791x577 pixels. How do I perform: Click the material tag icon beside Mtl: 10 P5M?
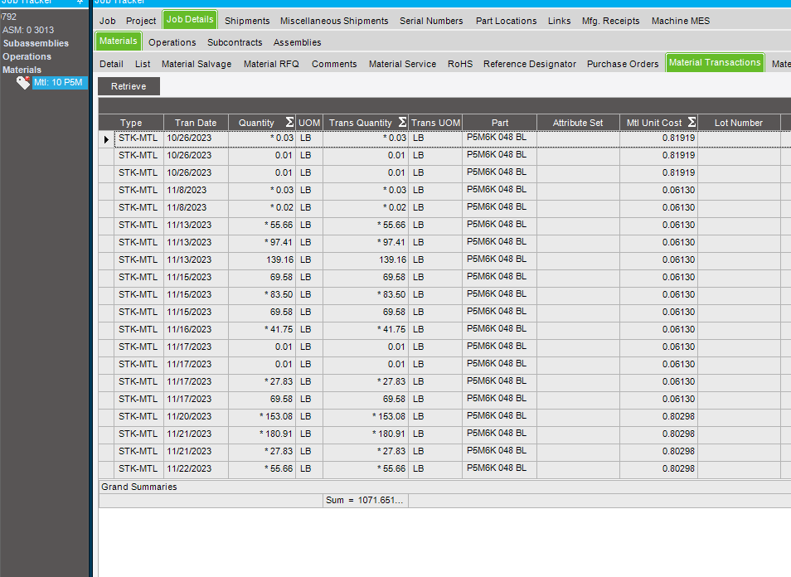[x=22, y=82]
